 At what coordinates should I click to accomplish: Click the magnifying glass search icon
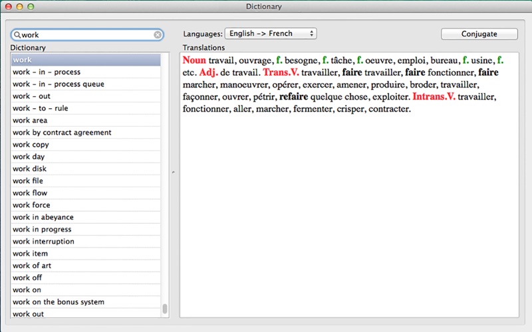click(17, 35)
